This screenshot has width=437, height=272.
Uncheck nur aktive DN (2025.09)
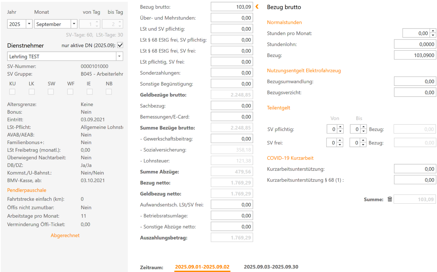tap(120, 45)
